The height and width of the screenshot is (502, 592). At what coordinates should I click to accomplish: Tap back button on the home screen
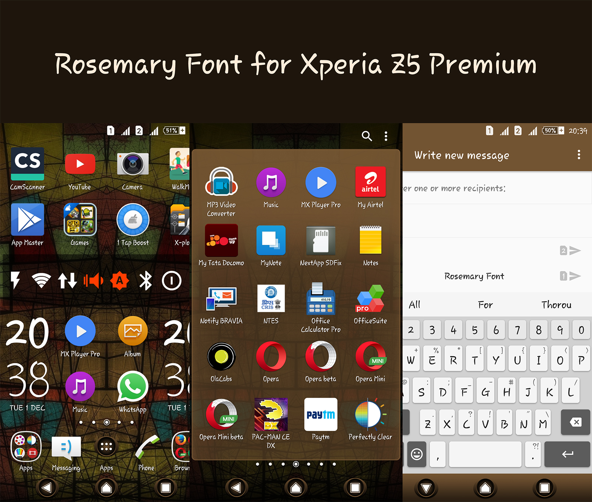coord(47,488)
